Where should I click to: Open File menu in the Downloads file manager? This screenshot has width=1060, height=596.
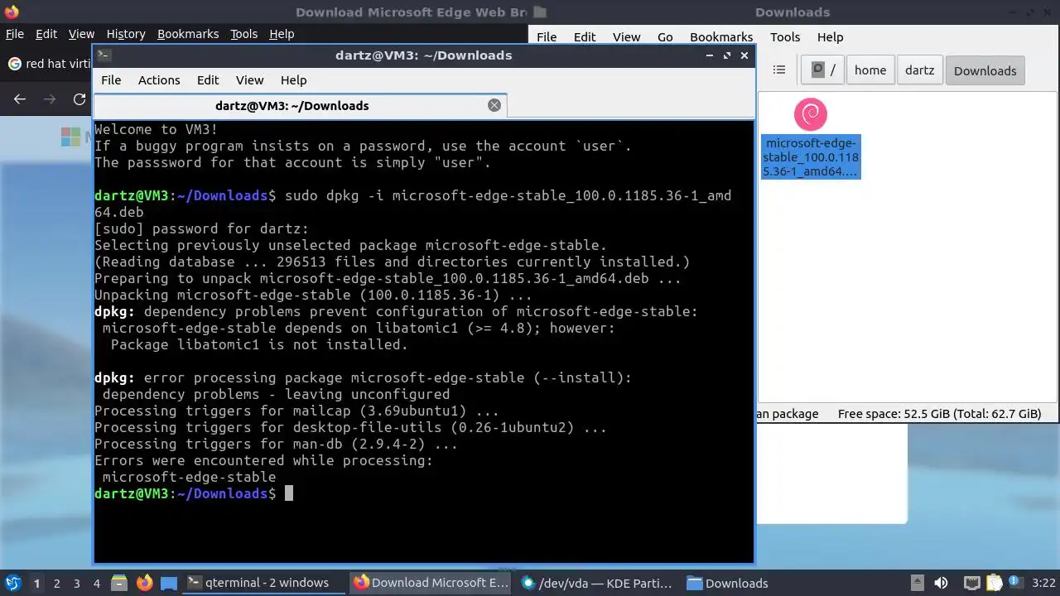pyautogui.click(x=547, y=37)
